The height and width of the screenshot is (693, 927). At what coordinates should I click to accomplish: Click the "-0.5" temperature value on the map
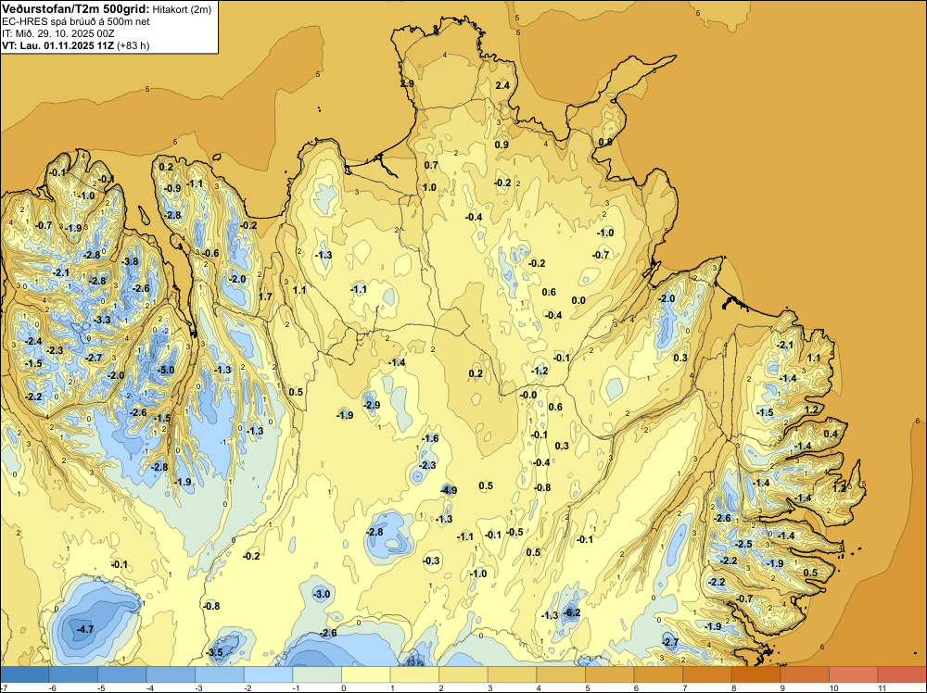point(514,533)
